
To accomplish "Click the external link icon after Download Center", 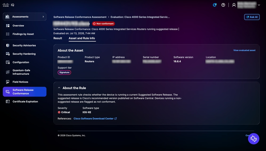I will point(116,119).
